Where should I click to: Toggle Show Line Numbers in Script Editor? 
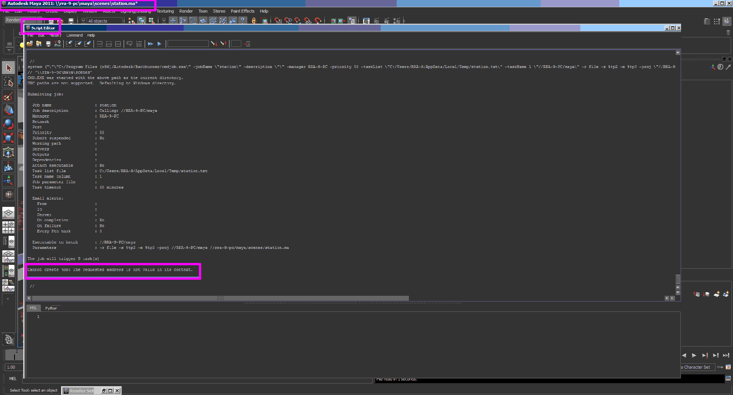tap(139, 44)
